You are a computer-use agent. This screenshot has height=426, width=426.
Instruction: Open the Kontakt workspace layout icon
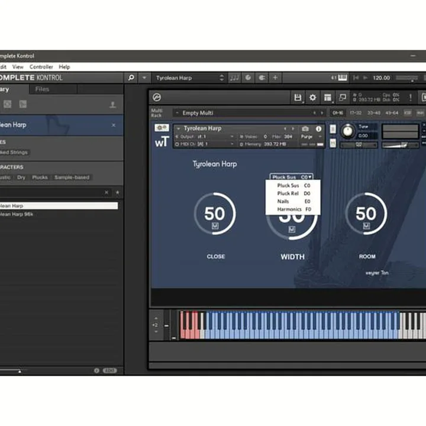(x=328, y=98)
